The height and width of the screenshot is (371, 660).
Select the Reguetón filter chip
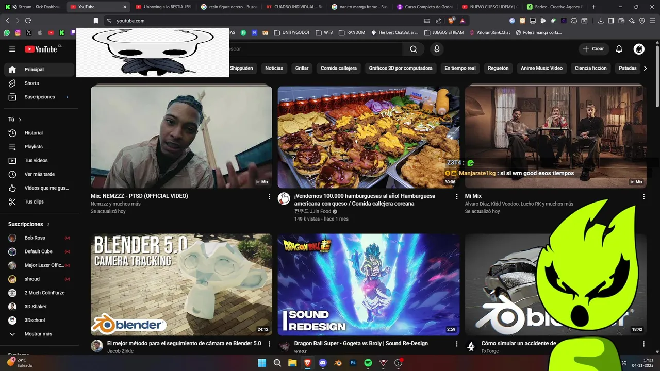tap(498, 68)
